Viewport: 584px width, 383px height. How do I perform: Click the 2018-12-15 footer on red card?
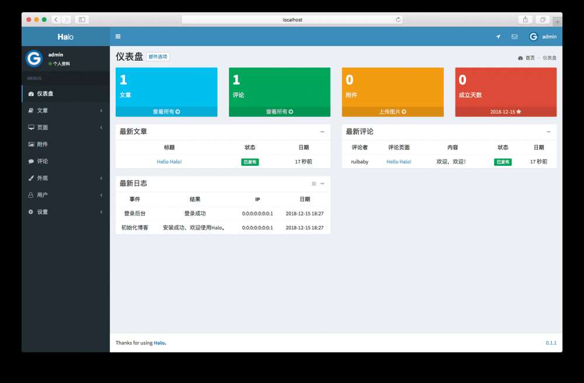click(x=506, y=112)
